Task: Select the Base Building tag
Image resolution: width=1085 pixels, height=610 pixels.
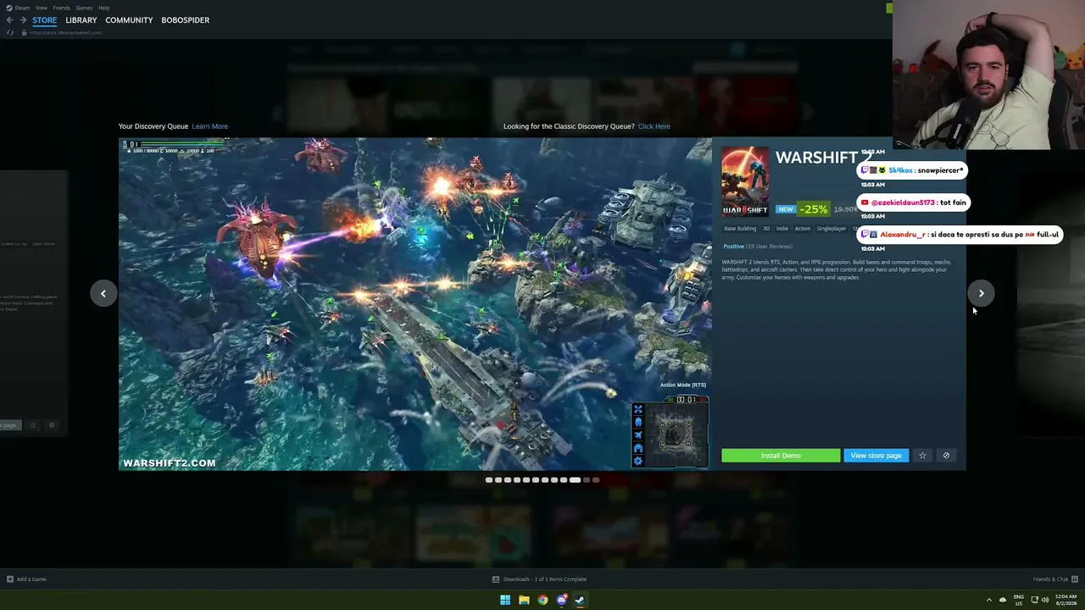Action: pos(740,229)
